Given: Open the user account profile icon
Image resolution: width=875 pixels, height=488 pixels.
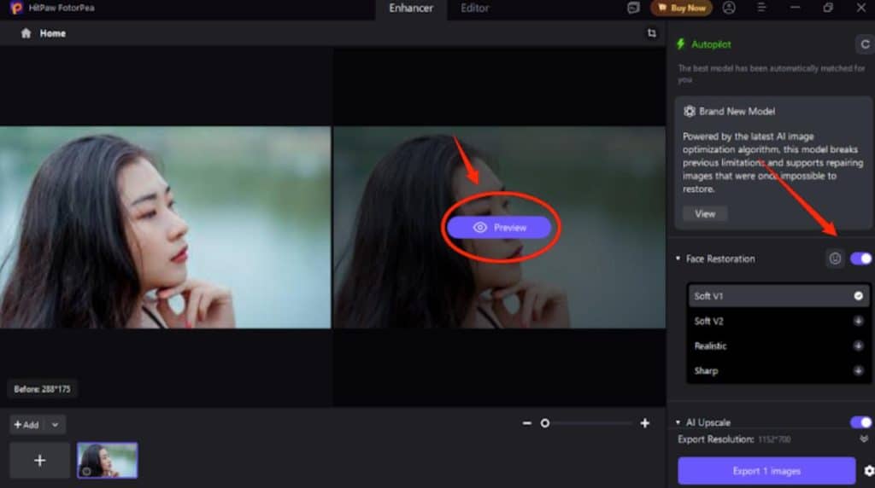Looking at the screenshot, I should coord(729,8).
